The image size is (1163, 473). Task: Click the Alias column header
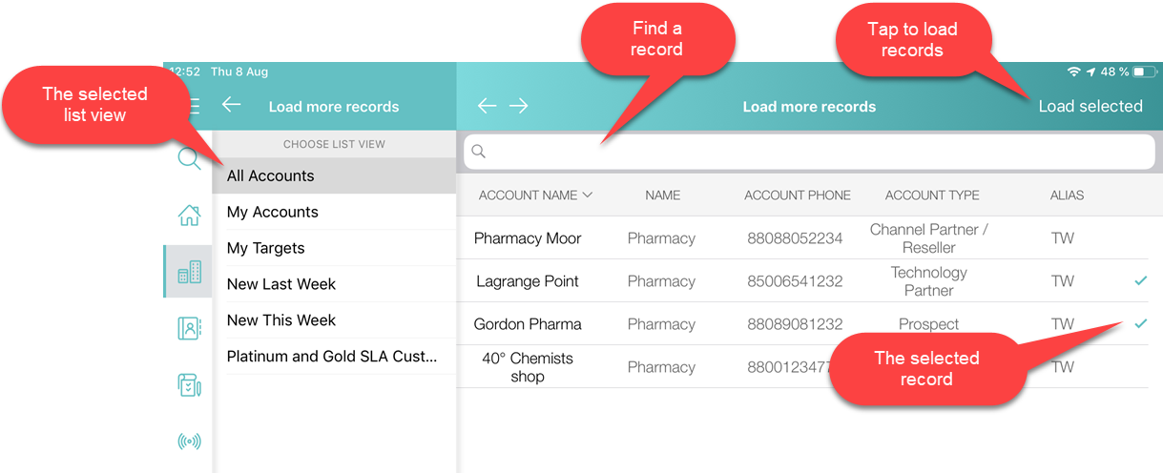tap(1067, 195)
